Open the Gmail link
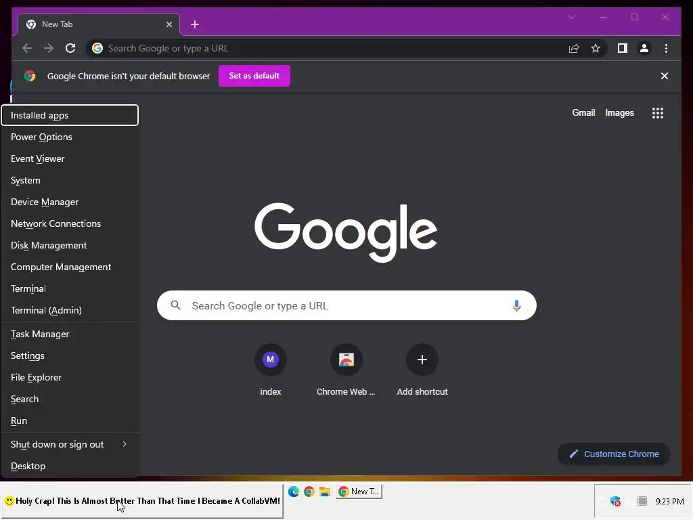Image resolution: width=693 pixels, height=520 pixels. click(583, 113)
